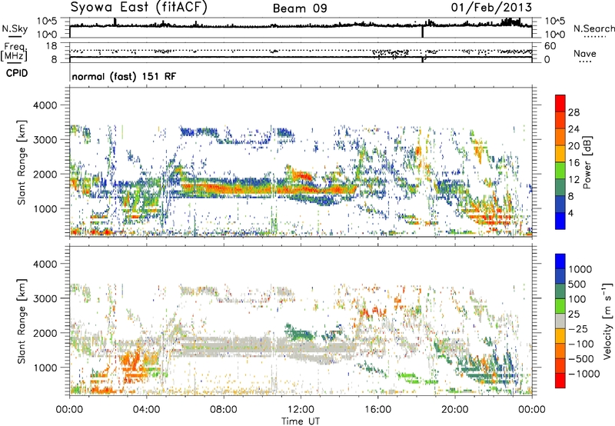615x426 pixels.
Task: Click the "100" tick on Velocity color bar
Action: coord(577,299)
